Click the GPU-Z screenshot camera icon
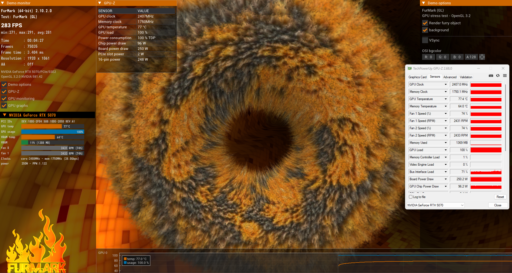 tap(491, 76)
